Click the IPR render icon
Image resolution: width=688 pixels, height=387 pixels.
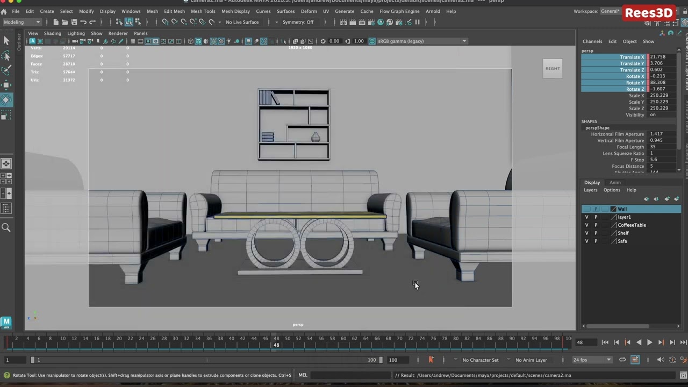coord(362,22)
